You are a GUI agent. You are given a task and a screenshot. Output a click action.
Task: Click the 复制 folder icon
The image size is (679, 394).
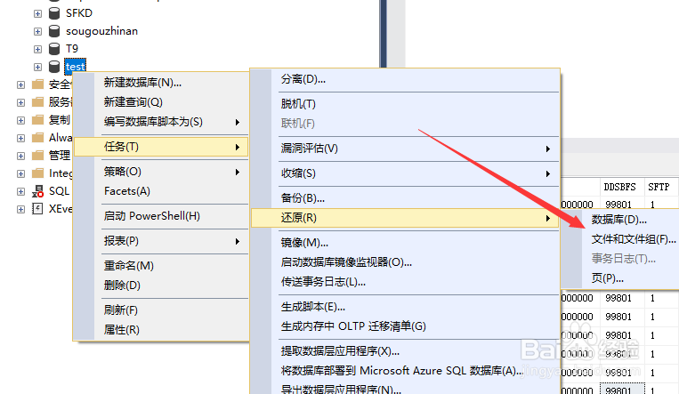(x=38, y=120)
